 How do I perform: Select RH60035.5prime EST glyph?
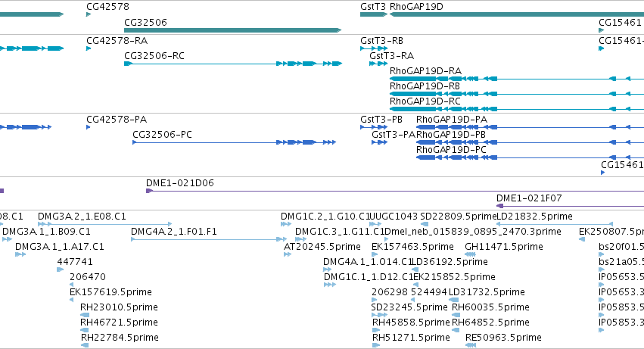(x=457, y=315)
